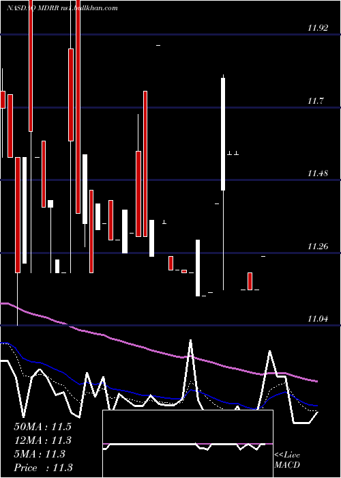Click the Live MACD label
The height and width of the screenshot is (478, 341).
pyautogui.click(x=287, y=460)
